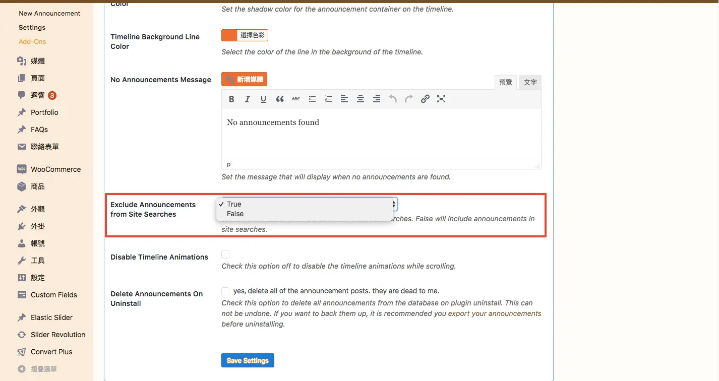719x381 pixels.
Task: Insert a numbered list
Action: point(328,99)
